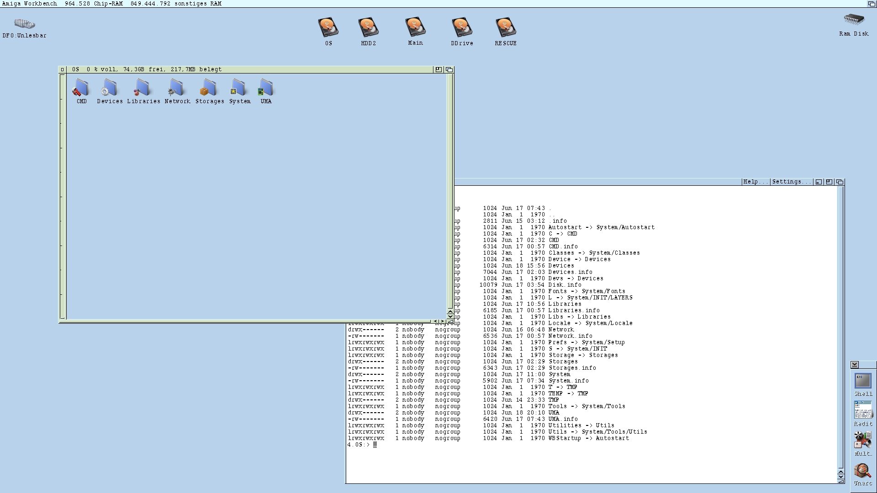Click 'UMA.info' listing entry
Screen dimensions: 877x493
coord(563,419)
